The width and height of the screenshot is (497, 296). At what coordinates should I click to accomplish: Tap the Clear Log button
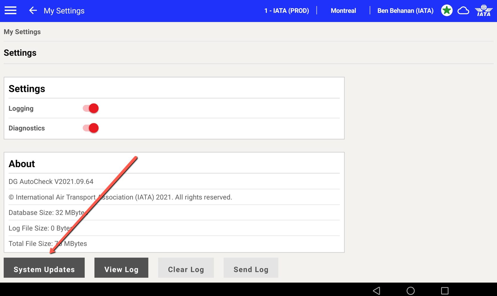(x=186, y=268)
